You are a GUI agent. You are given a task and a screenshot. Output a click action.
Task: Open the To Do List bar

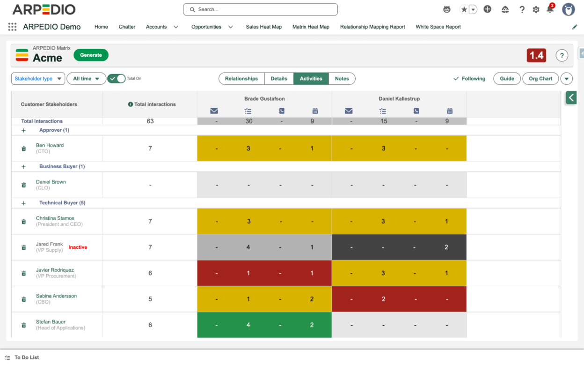292,358
